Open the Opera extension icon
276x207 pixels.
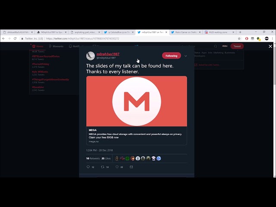click(247, 38)
